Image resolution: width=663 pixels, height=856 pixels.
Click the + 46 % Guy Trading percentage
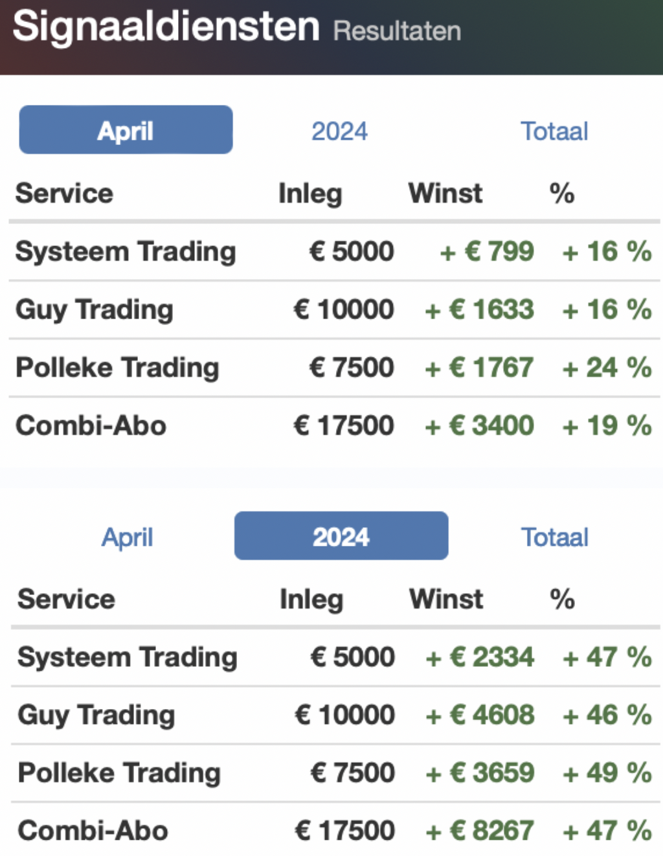point(607,715)
